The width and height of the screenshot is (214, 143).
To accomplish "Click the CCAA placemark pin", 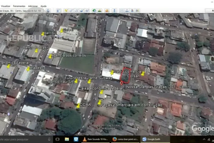I will [78, 106].
